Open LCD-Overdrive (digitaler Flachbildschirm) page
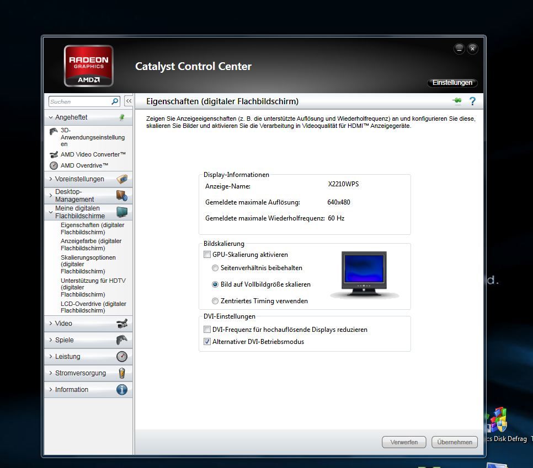 point(93,307)
